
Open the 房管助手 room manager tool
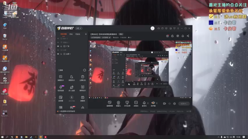click(x=72, y=78)
